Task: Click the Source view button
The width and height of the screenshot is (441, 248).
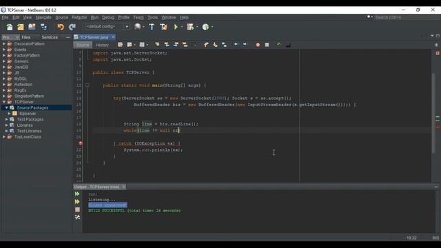Action: 83,45
